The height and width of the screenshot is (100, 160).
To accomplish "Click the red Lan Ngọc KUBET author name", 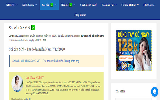I will (x=34, y=77).
